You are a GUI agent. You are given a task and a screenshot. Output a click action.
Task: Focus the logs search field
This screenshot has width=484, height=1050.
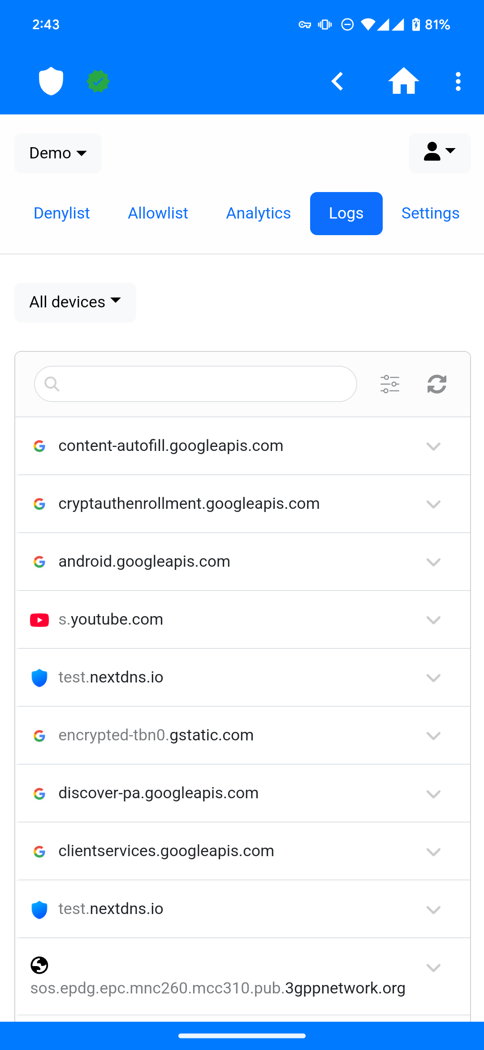[195, 384]
